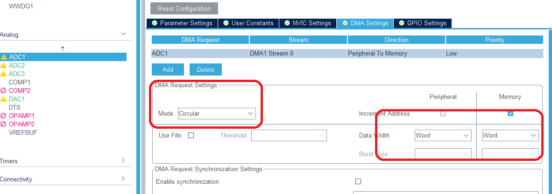Click the ADC1 cell in DMA table
552x194 pixels.
tap(200, 54)
